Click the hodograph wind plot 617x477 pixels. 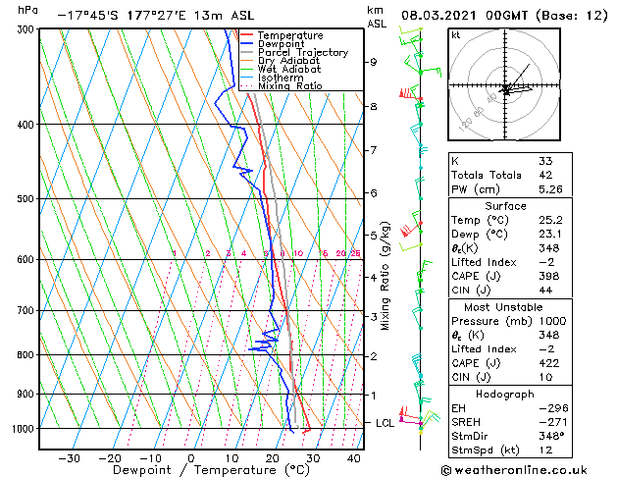pyautogui.click(x=504, y=84)
